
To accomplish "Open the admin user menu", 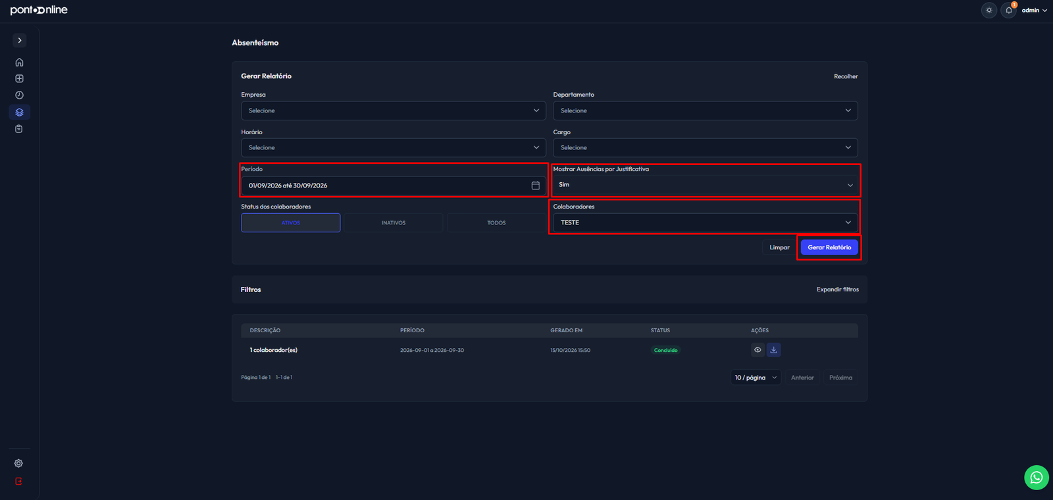I will (1035, 10).
